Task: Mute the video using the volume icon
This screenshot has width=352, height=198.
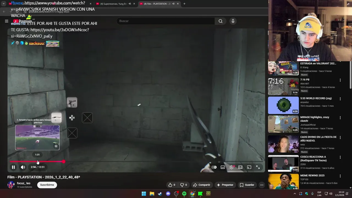Action: pos(23,167)
